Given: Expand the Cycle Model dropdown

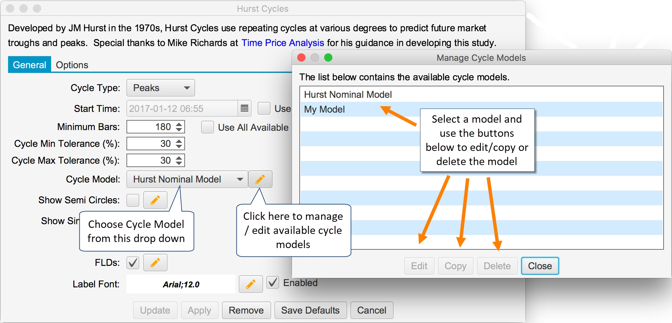Looking at the screenshot, I should tap(187, 179).
